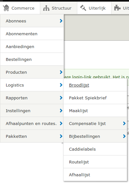Select the Maaklijst entry
Screen dimensions: 129x183
95,111
